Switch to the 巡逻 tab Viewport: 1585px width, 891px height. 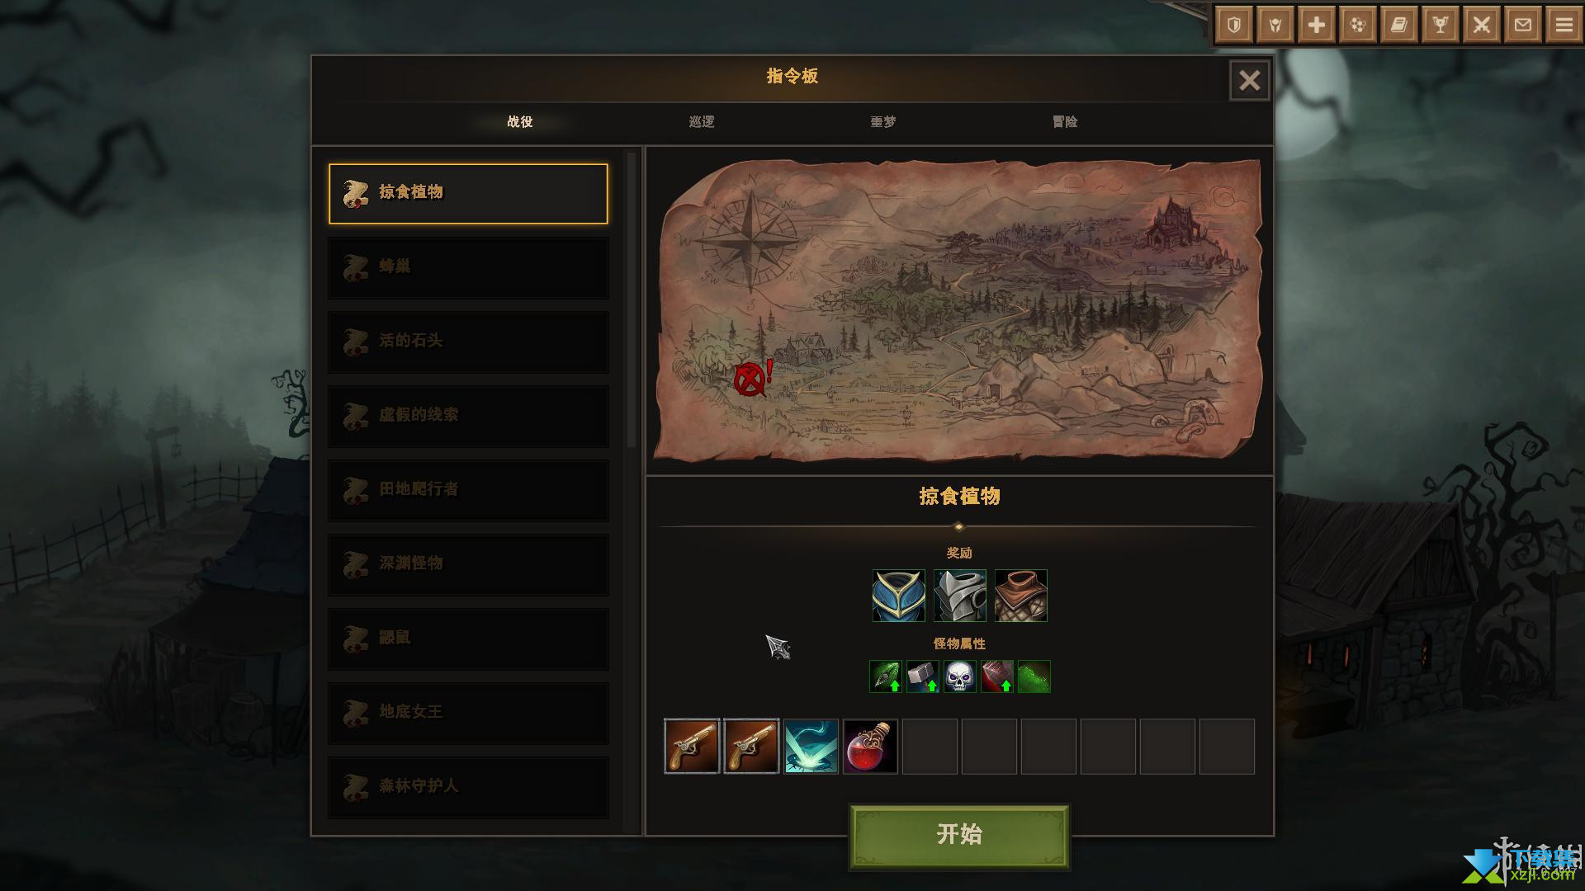click(702, 121)
